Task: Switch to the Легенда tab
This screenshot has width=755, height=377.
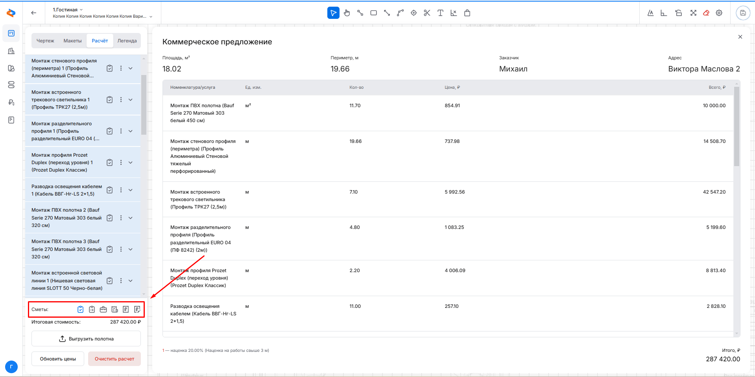Action: point(127,41)
